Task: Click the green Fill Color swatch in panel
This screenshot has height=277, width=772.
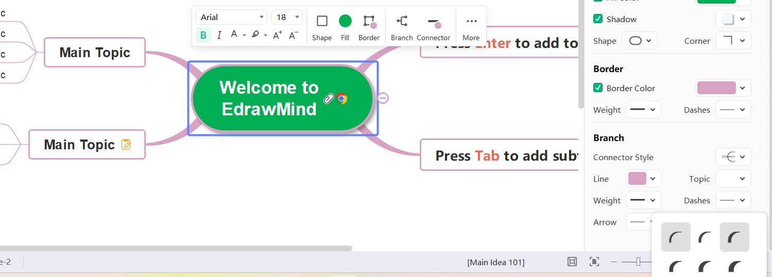Action: pyautogui.click(x=716, y=2)
